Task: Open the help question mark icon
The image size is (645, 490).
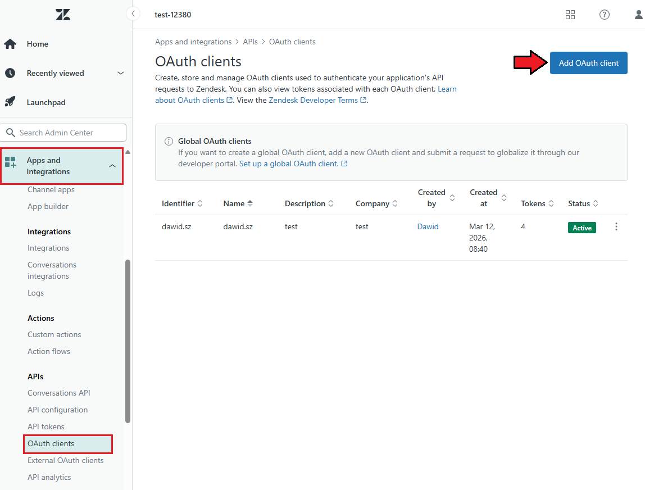Action: (605, 15)
